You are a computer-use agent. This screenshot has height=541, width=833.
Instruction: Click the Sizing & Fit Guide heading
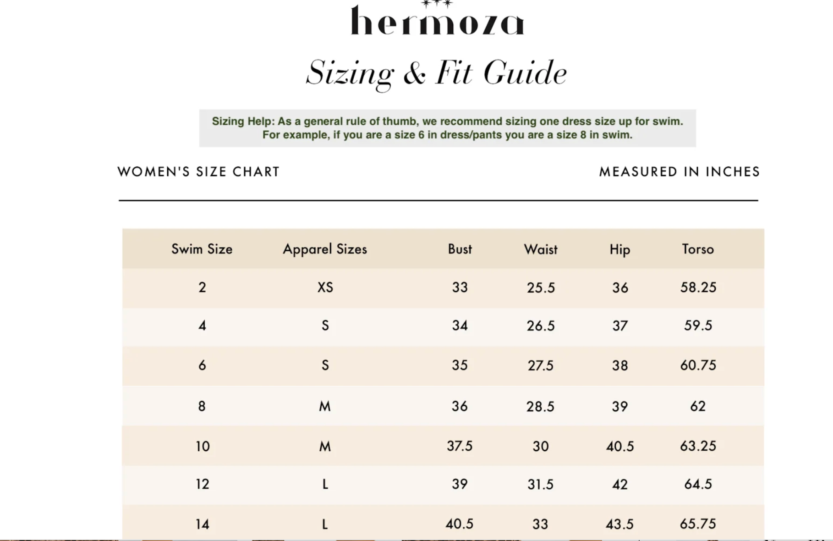click(437, 73)
